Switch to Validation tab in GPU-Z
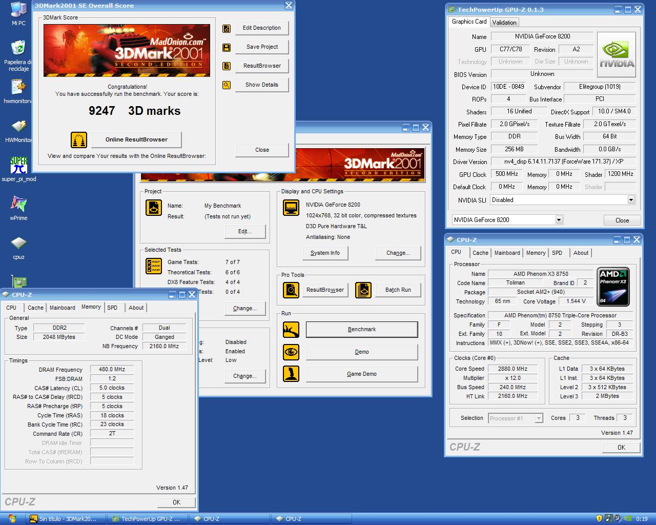Image resolution: width=656 pixels, height=525 pixels. (504, 23)
